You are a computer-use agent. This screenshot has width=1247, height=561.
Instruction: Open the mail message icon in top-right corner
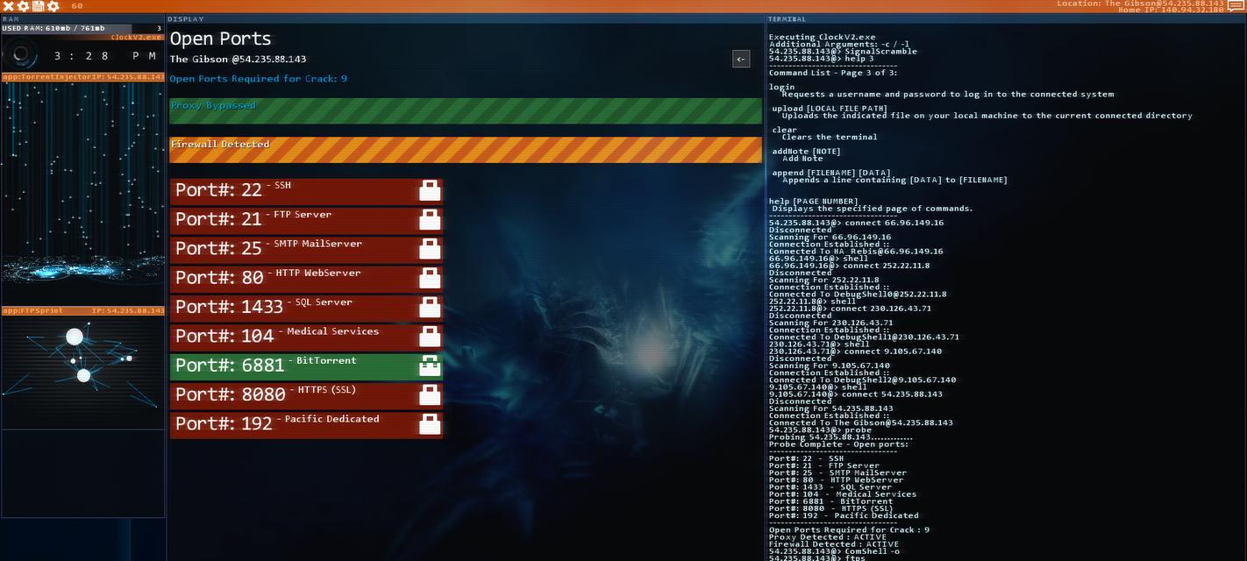pos(1236,6)
